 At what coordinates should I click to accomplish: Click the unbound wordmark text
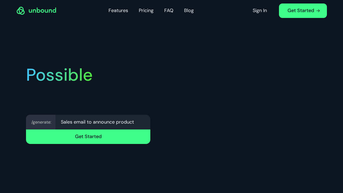coord(42,10)
